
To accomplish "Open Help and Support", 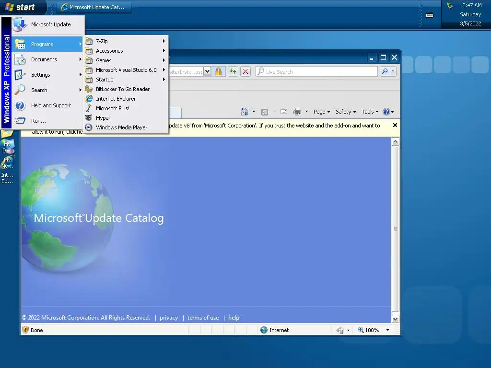I will click(x=48, y=105).
